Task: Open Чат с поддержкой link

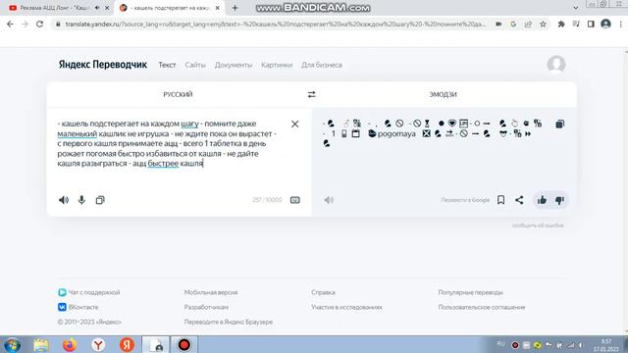Action: click(x=89, y=292)
